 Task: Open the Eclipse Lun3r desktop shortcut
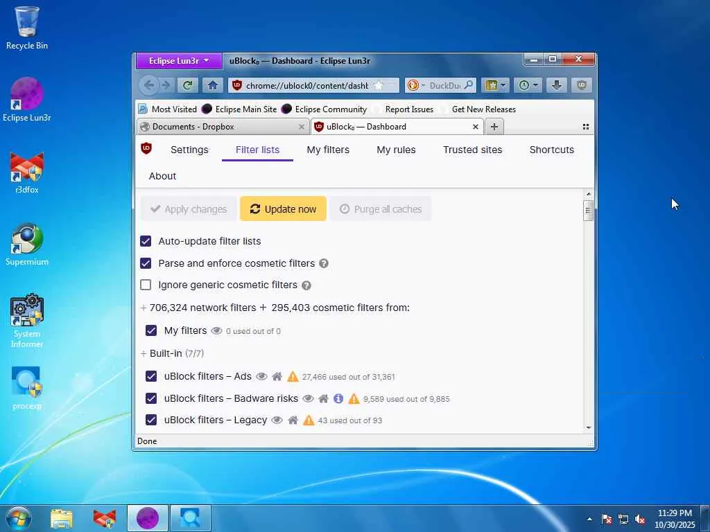tap(27, 100)
